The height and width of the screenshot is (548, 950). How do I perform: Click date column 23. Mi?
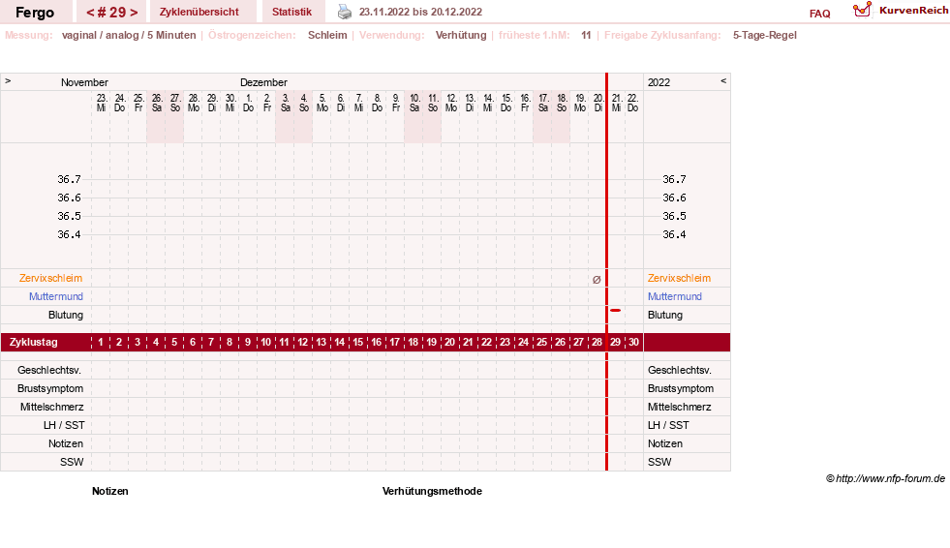[101, 103]
